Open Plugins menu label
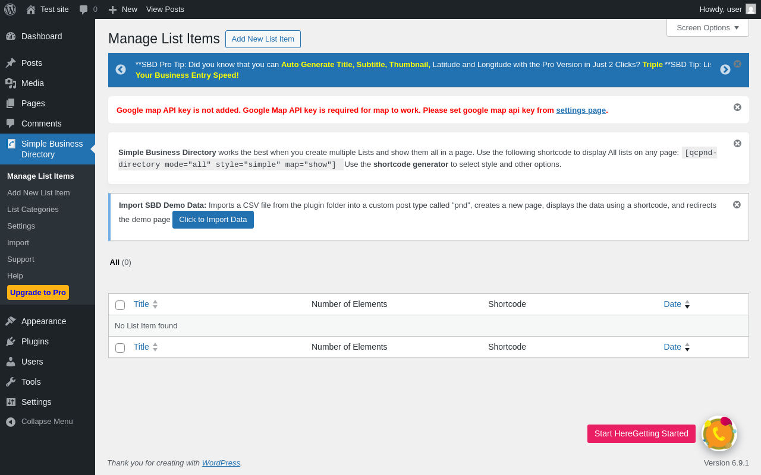The width and height of the screenshot is (761, 475). pos(35,341)
